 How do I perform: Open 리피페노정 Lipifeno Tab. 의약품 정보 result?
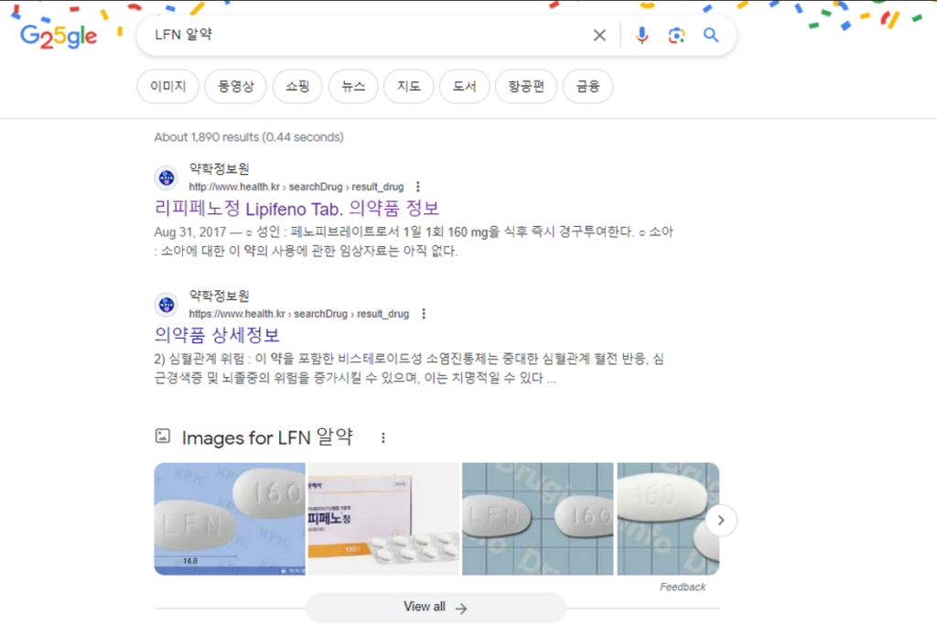(296, 209)
